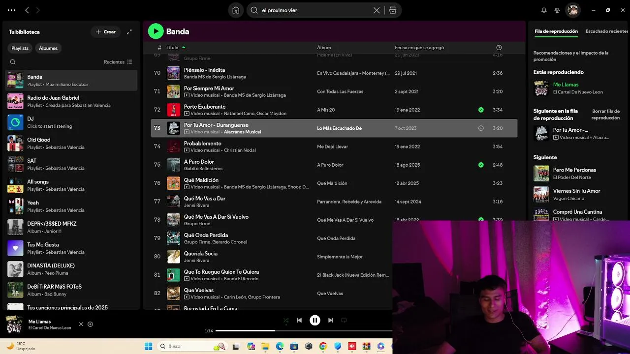630x354 pixels.
Task: Open album link Parrandera, Rebelde y Atrevida
Action: point(349,202)
